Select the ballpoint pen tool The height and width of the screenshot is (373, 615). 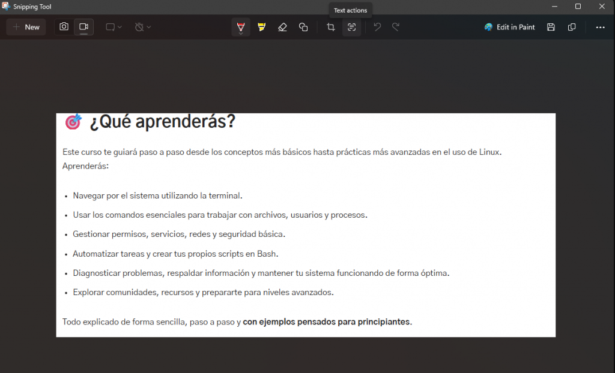(x=241, y=26)
